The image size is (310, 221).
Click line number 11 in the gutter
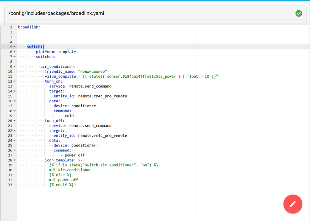[x=10, y=77]
